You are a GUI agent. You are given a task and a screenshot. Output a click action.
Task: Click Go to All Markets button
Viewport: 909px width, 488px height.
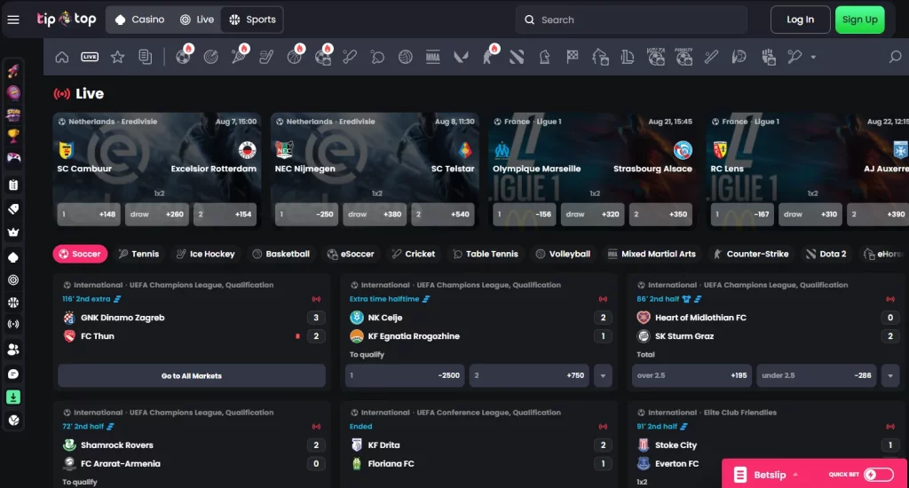pyautogui.click(x=192, y=375)
